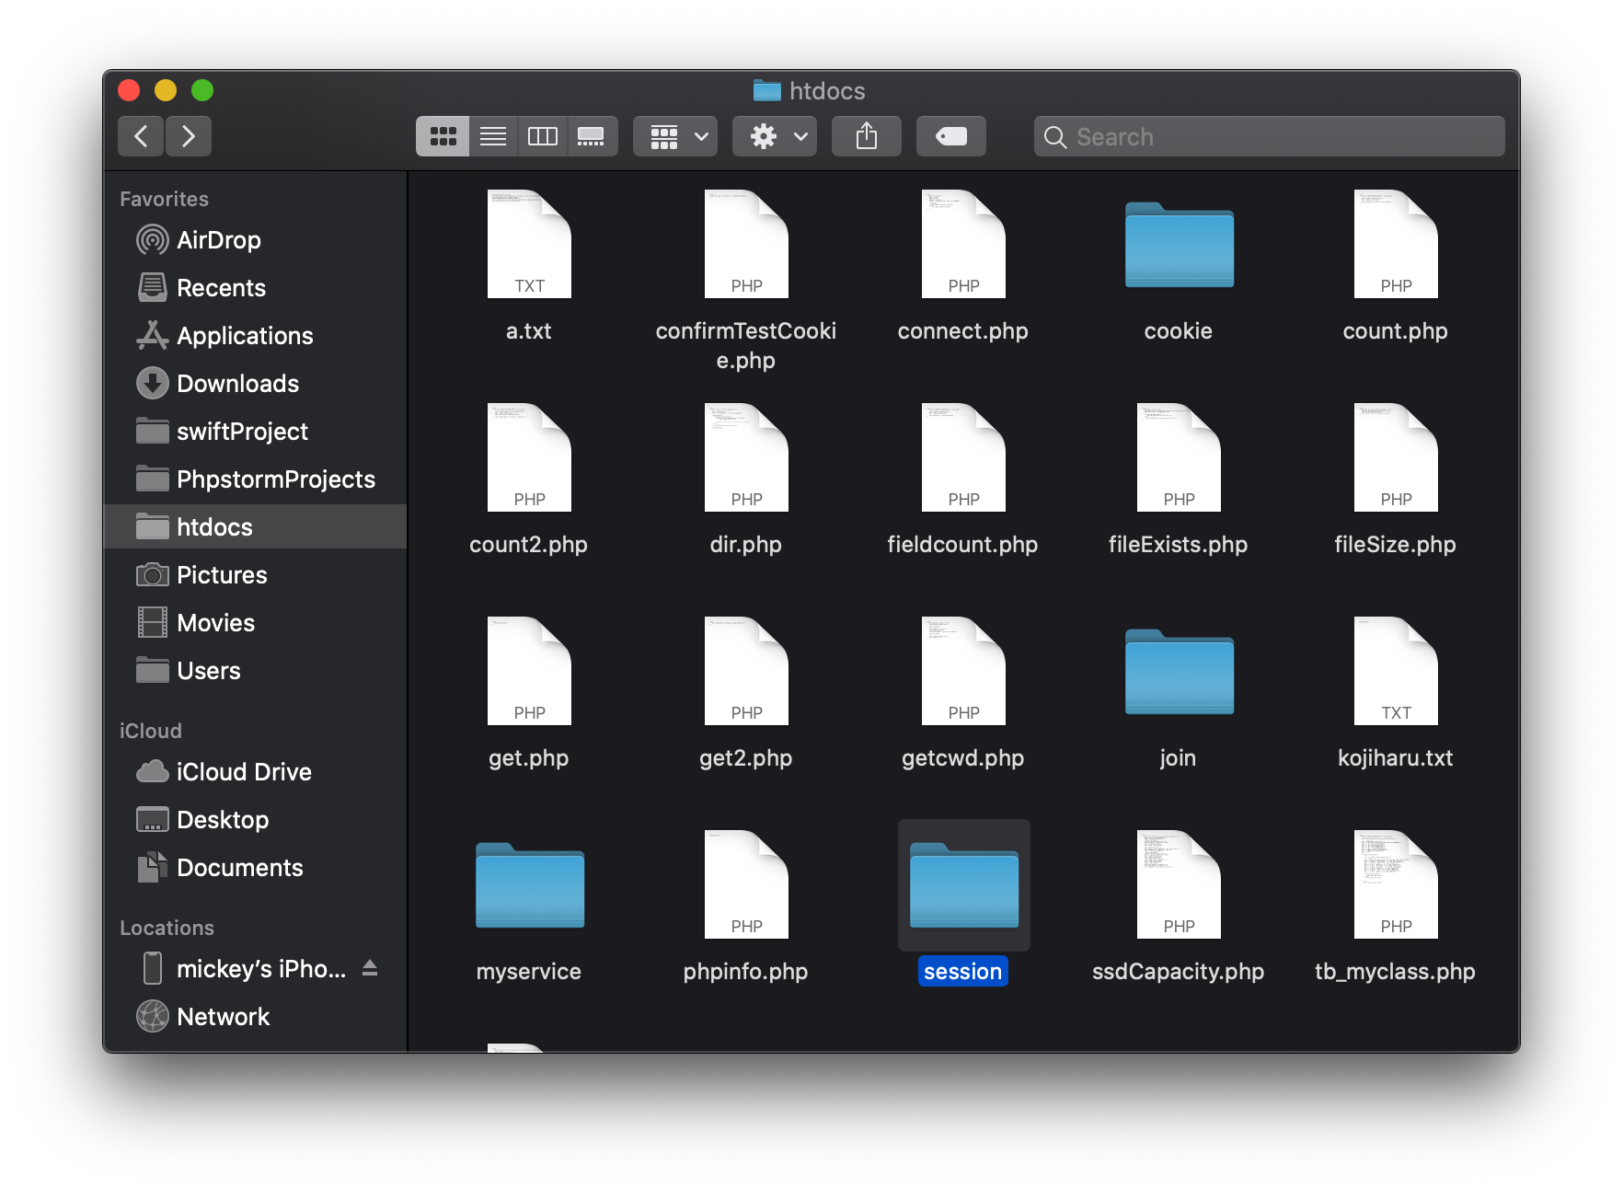
Task: Select the phpinfo.php file icon
Action: tap(746, 884)
